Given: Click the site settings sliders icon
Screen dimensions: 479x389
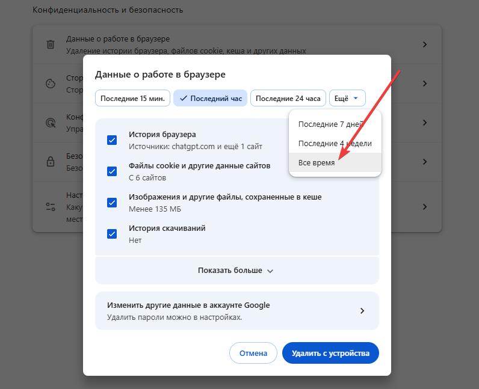Looking at the screenshot, I should pos(51,206).
